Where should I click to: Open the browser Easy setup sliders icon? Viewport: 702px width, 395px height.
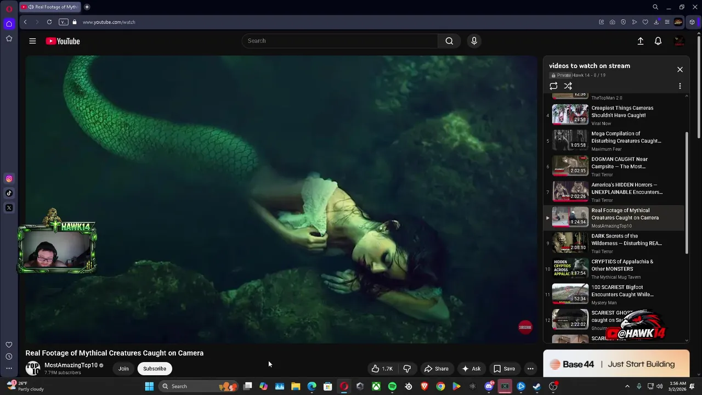click(667, 22)
